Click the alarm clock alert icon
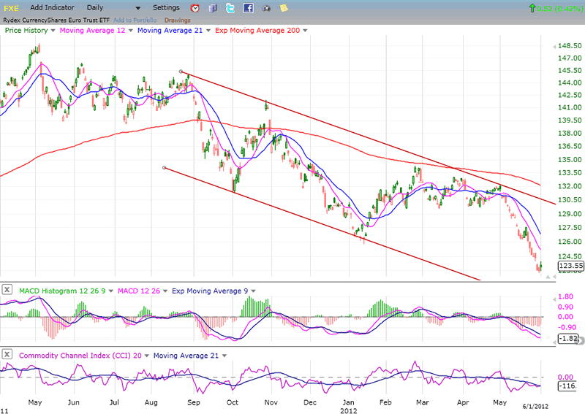585x414 pixels. click(x=195, y=8)
